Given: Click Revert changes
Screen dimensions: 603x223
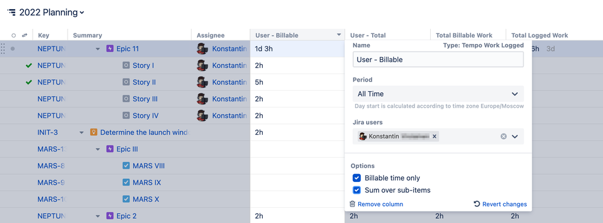Looking at the screenshot, I should click(x=500, y=204).
